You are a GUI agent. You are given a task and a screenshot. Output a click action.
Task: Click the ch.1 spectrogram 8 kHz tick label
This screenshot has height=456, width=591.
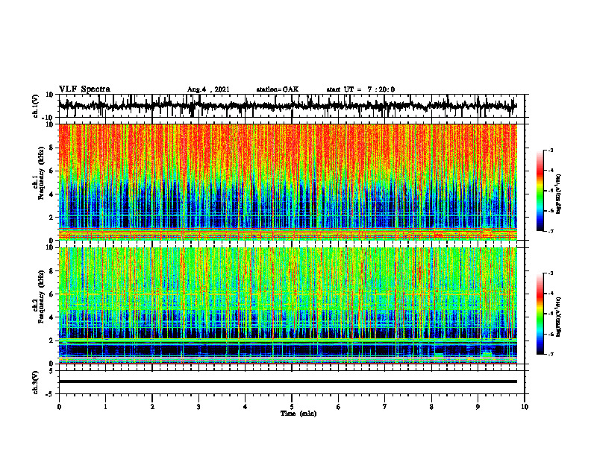pyautogui.click(x=51, y=148)
